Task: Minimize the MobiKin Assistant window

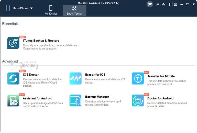Action: click(182, 4)
